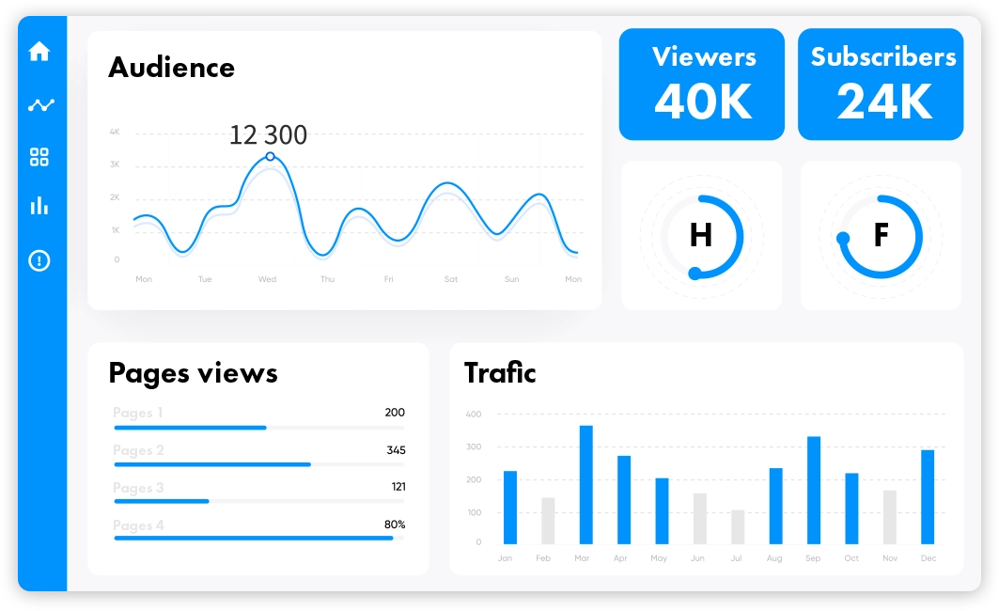Click the 200 value for Pages 1
The width and height of the screenshot is (999, 611).
[395, 413]
